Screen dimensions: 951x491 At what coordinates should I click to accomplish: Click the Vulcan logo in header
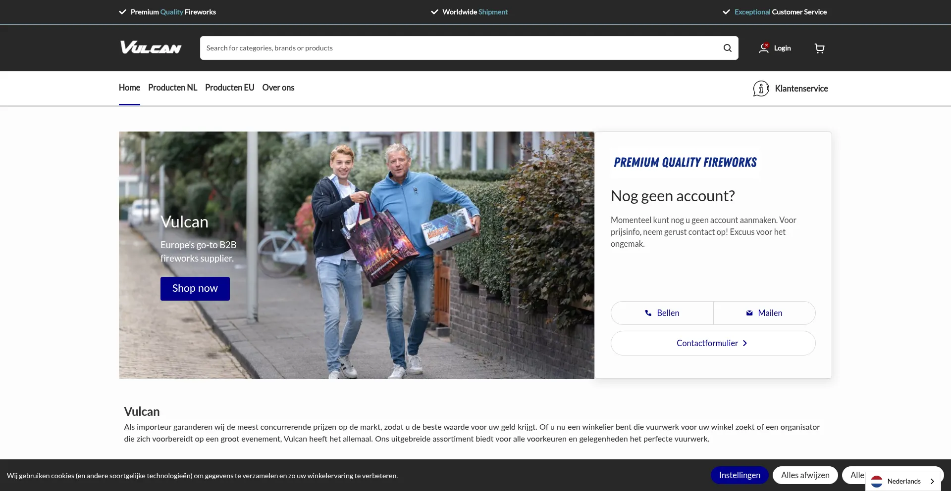coord(151,47)
